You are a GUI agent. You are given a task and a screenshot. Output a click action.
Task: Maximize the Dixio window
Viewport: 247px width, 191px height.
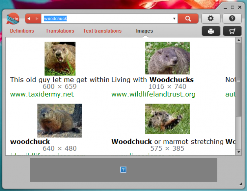pos(233,7)
